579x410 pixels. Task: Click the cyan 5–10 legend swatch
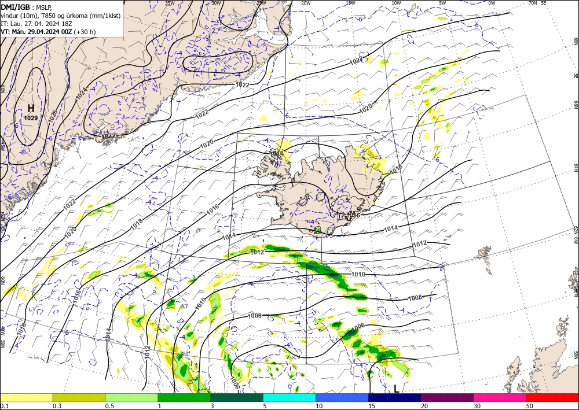(289, 397)
